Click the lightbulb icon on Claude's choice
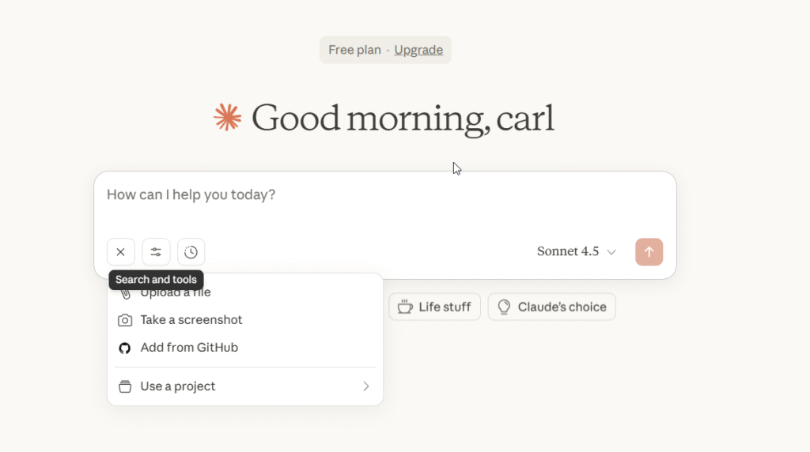The width and height of the screenshot is (810, 452). [504, 307]
